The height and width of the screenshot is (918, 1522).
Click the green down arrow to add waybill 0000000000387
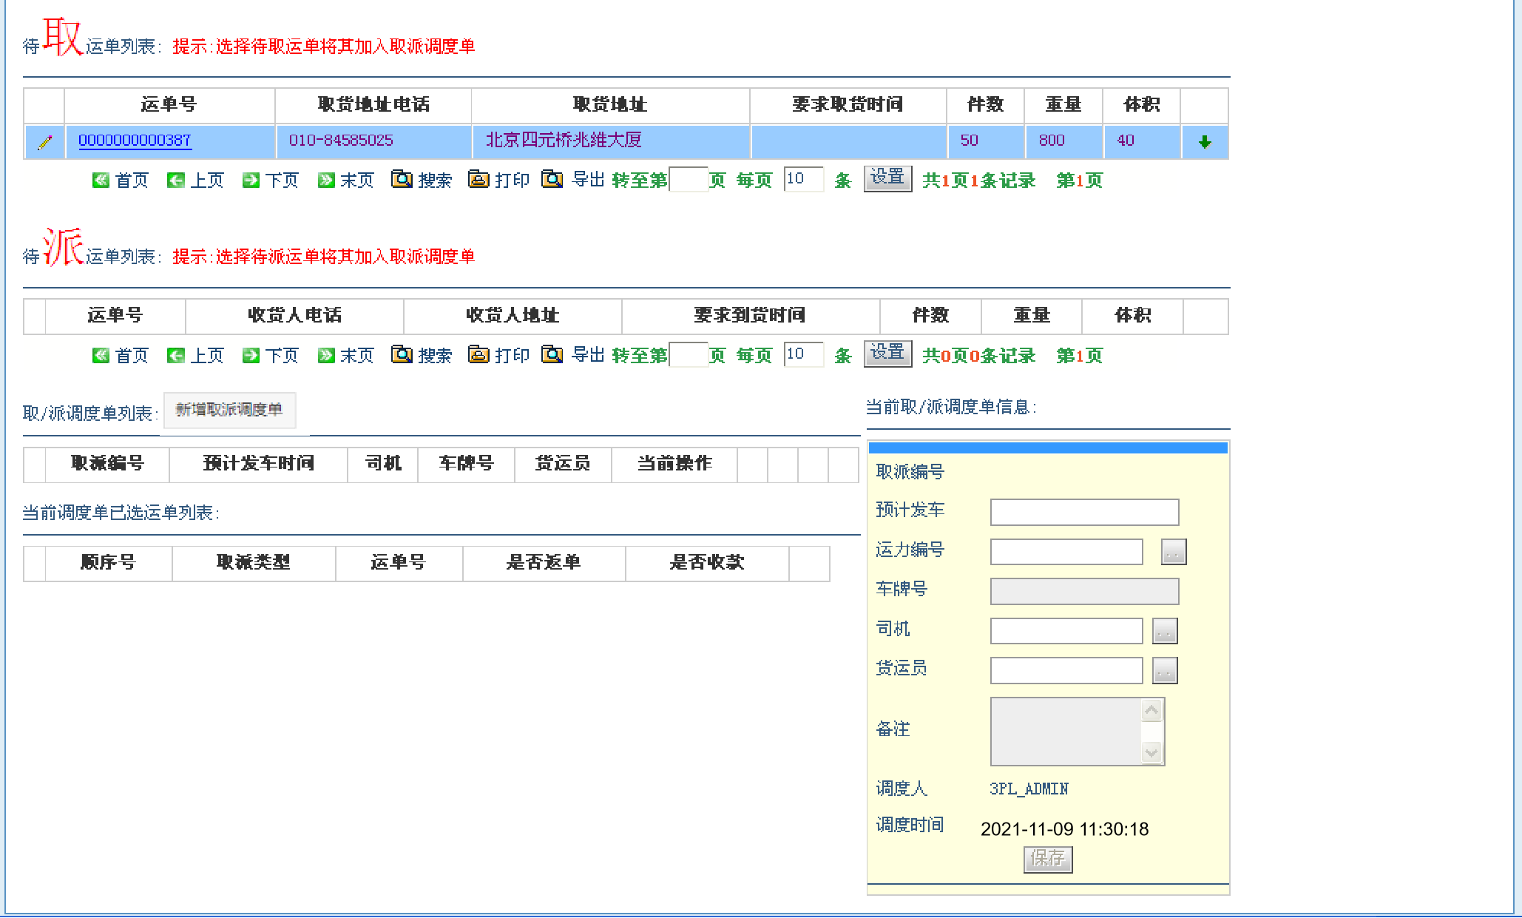[x=1205, y=142]
